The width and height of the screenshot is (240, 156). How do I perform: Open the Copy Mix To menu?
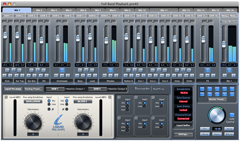tap(229, 22)
